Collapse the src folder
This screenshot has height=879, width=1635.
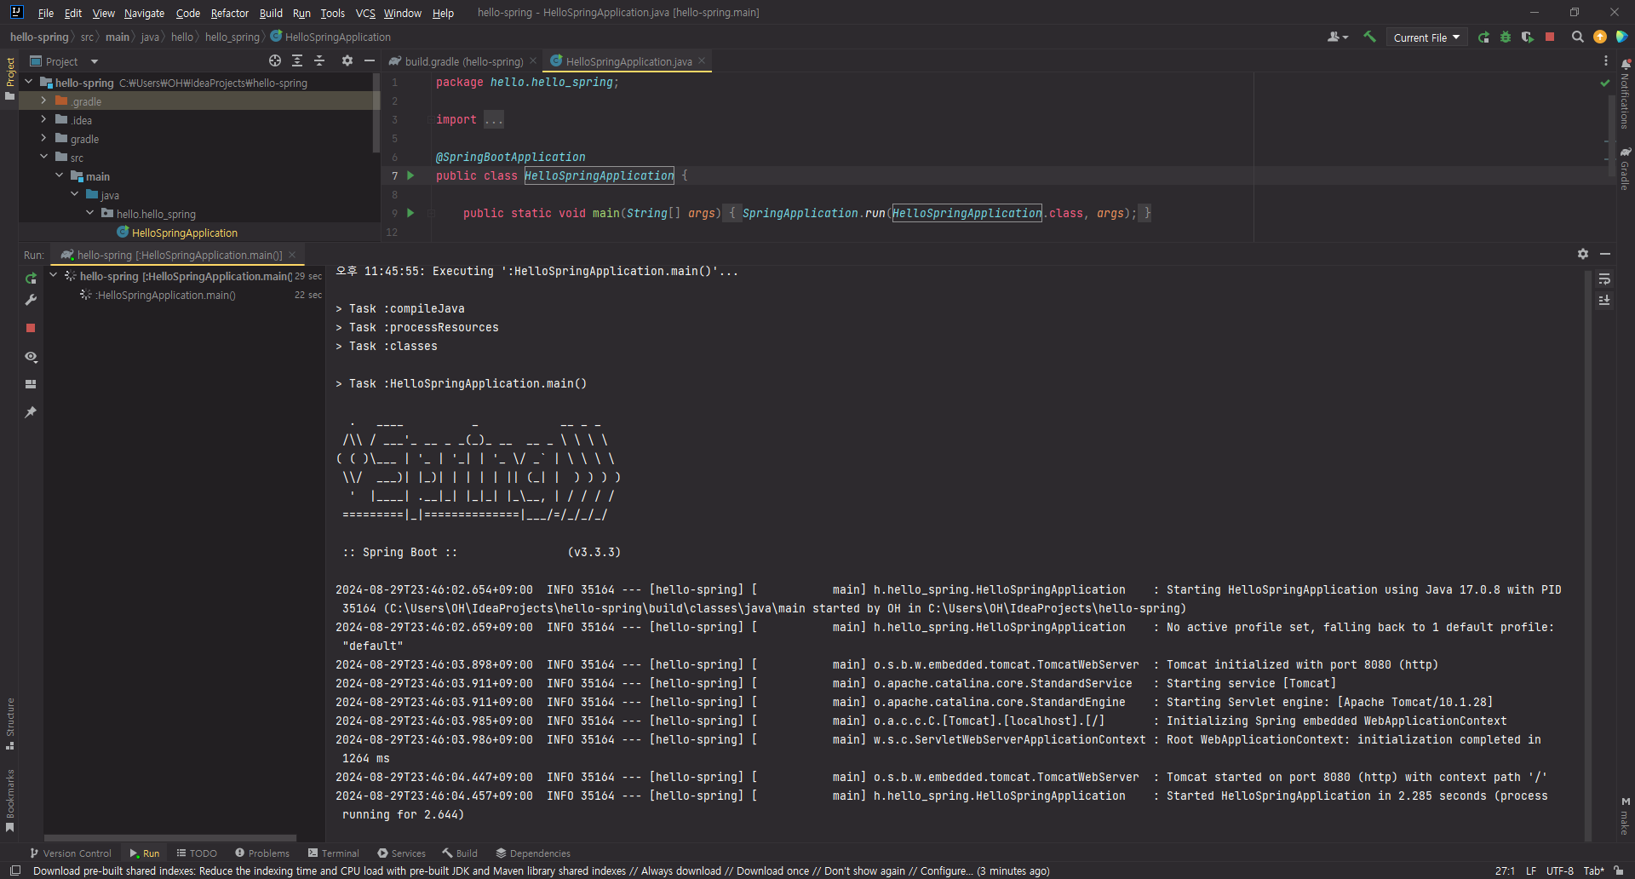click(x=44, y=157)
